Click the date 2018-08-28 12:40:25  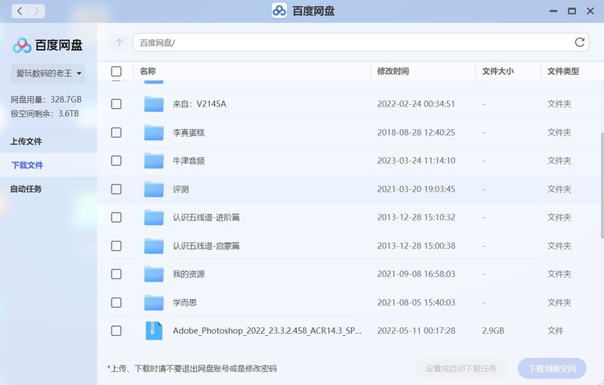click(416, 132)
